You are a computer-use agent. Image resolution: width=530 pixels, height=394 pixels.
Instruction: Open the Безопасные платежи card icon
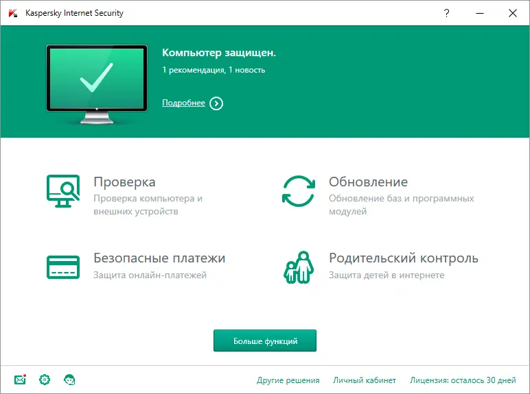pyautogui.click(x=63, y=267)
